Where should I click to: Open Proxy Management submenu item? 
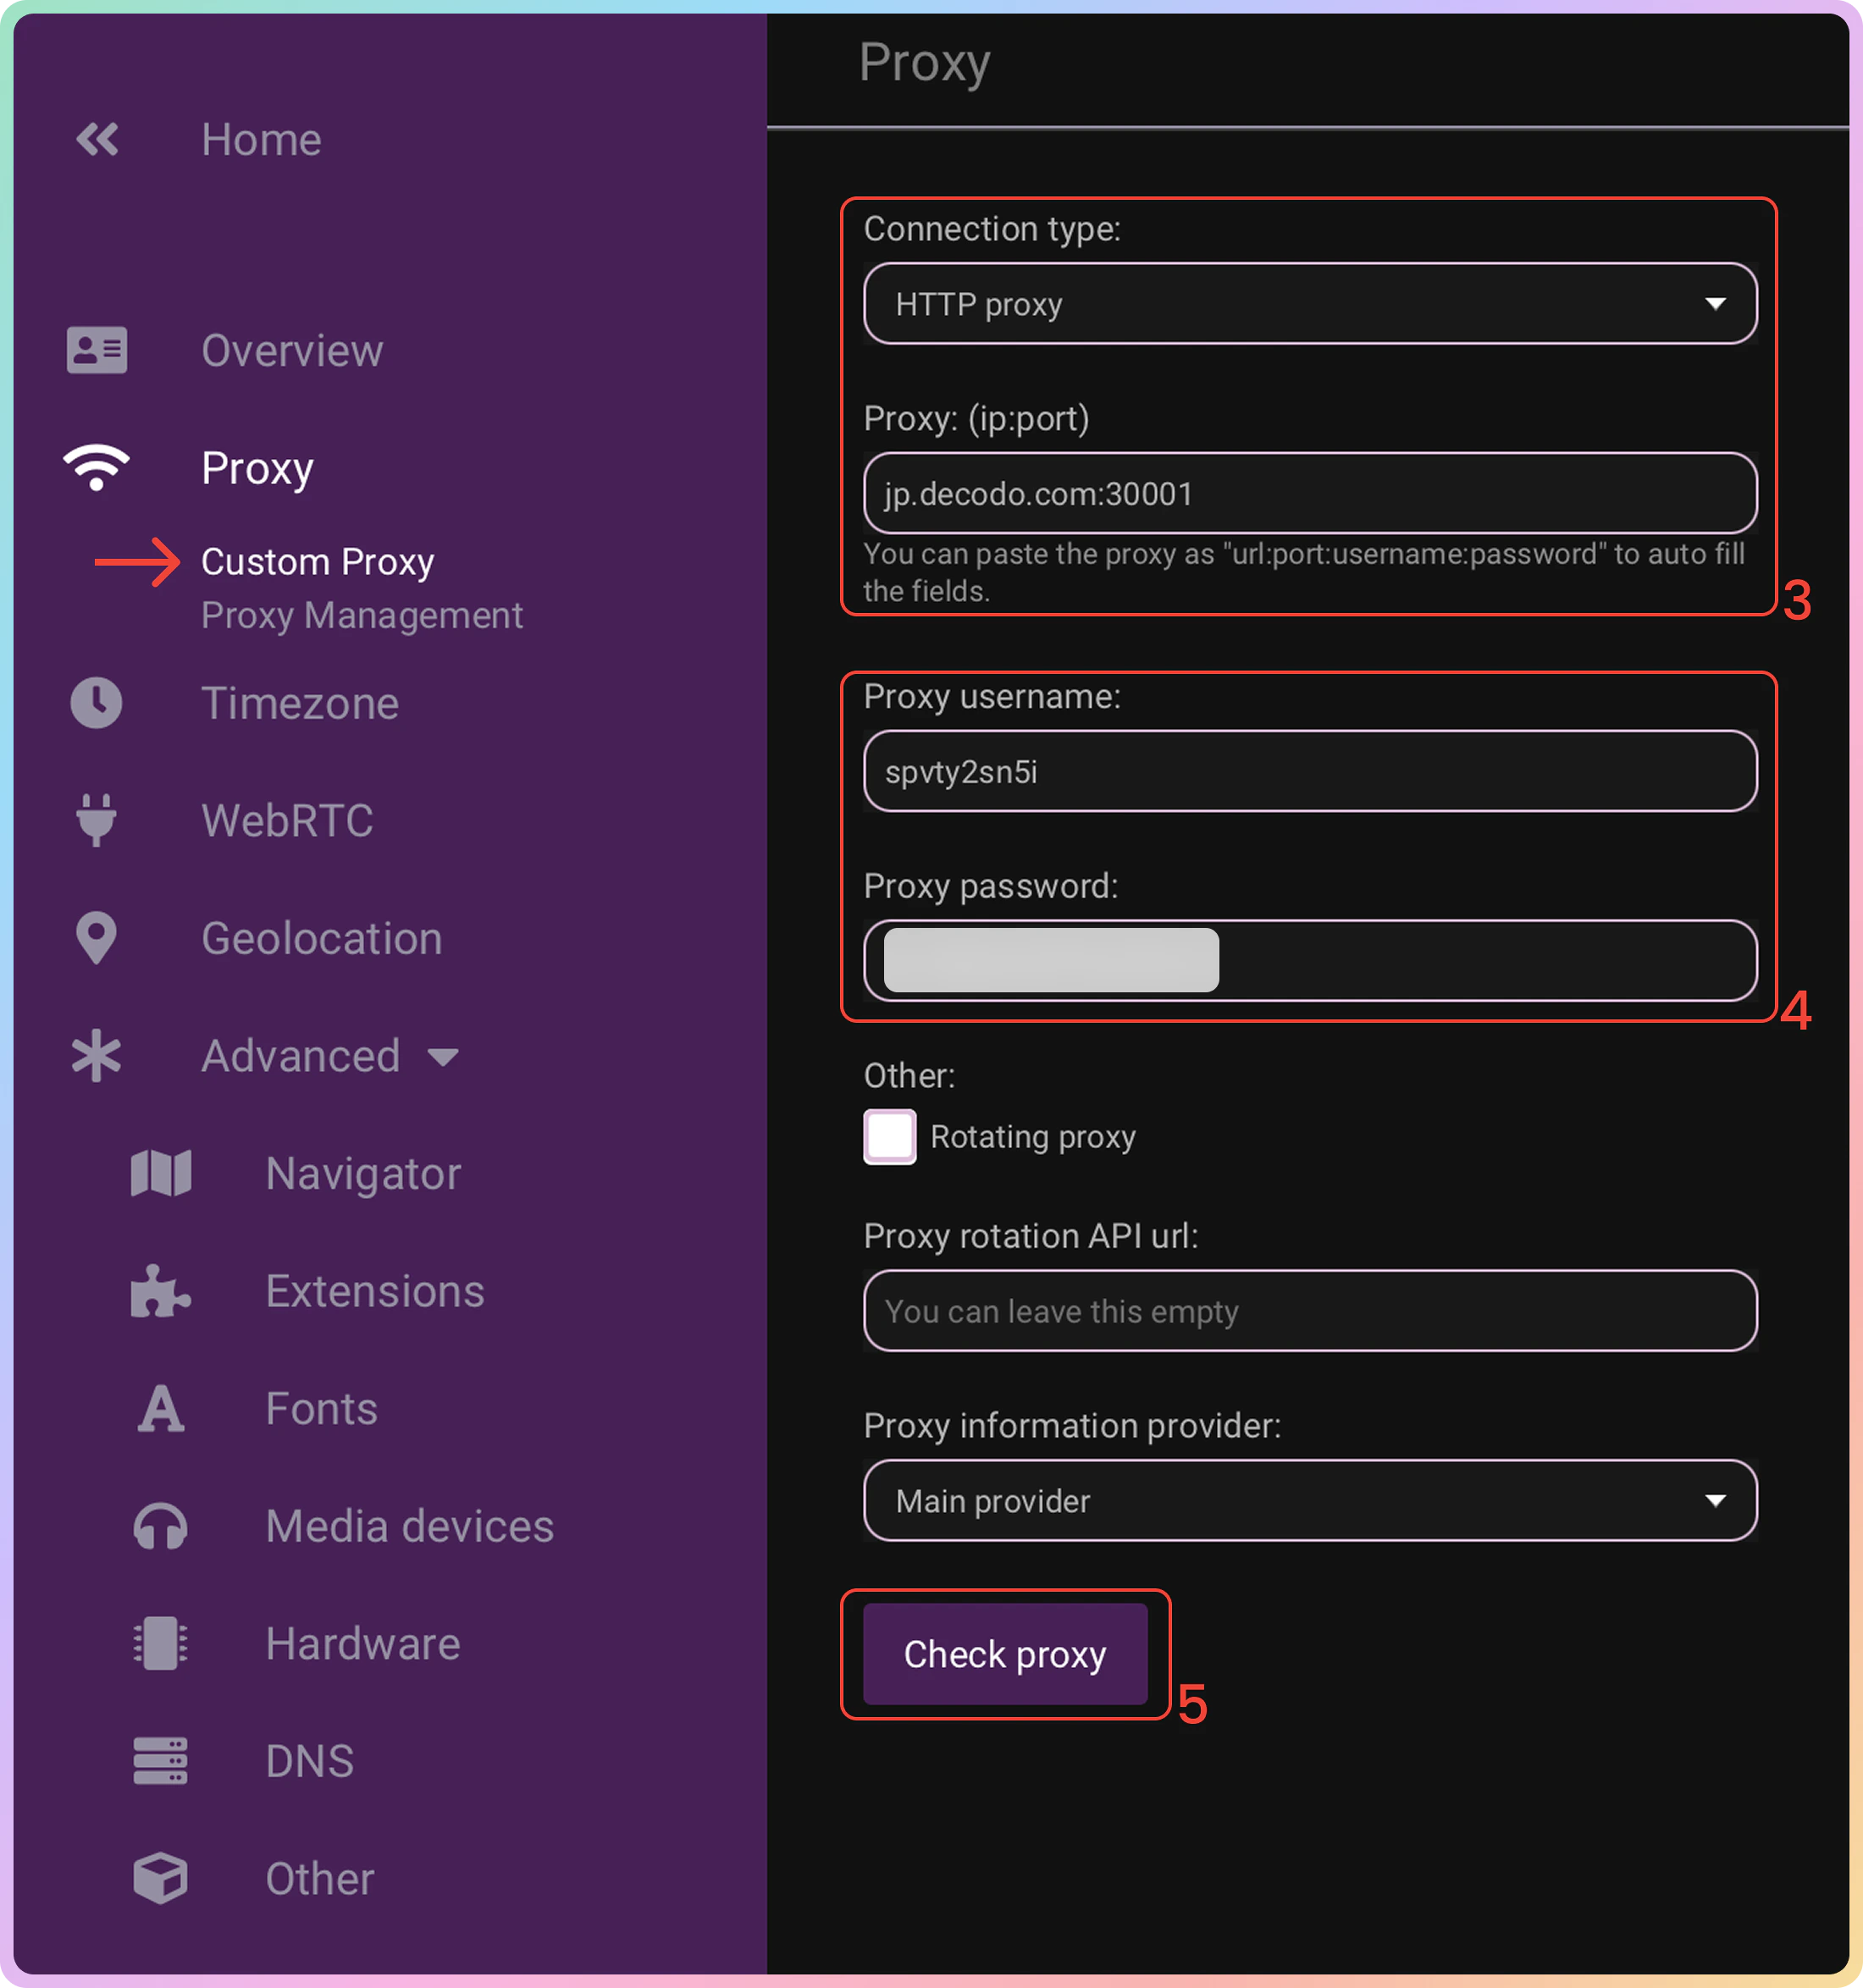point(361,616)
